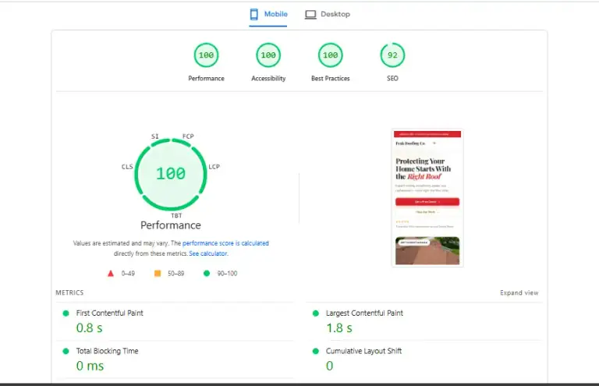599x386 pixels.
Task: Open the Performance score gauge at top
Action: click(206, 55)
